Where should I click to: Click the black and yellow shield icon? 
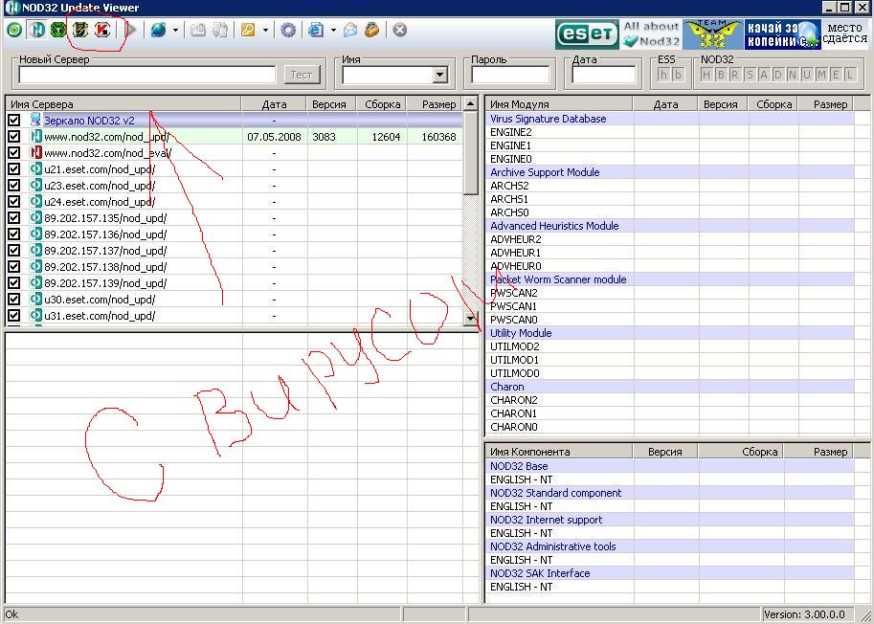(x=80, y=30)
